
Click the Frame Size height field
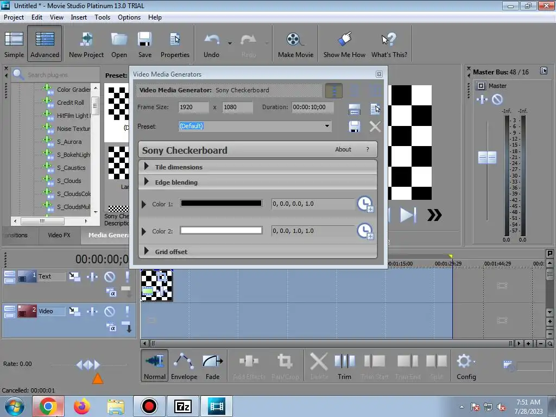[237, 107]
